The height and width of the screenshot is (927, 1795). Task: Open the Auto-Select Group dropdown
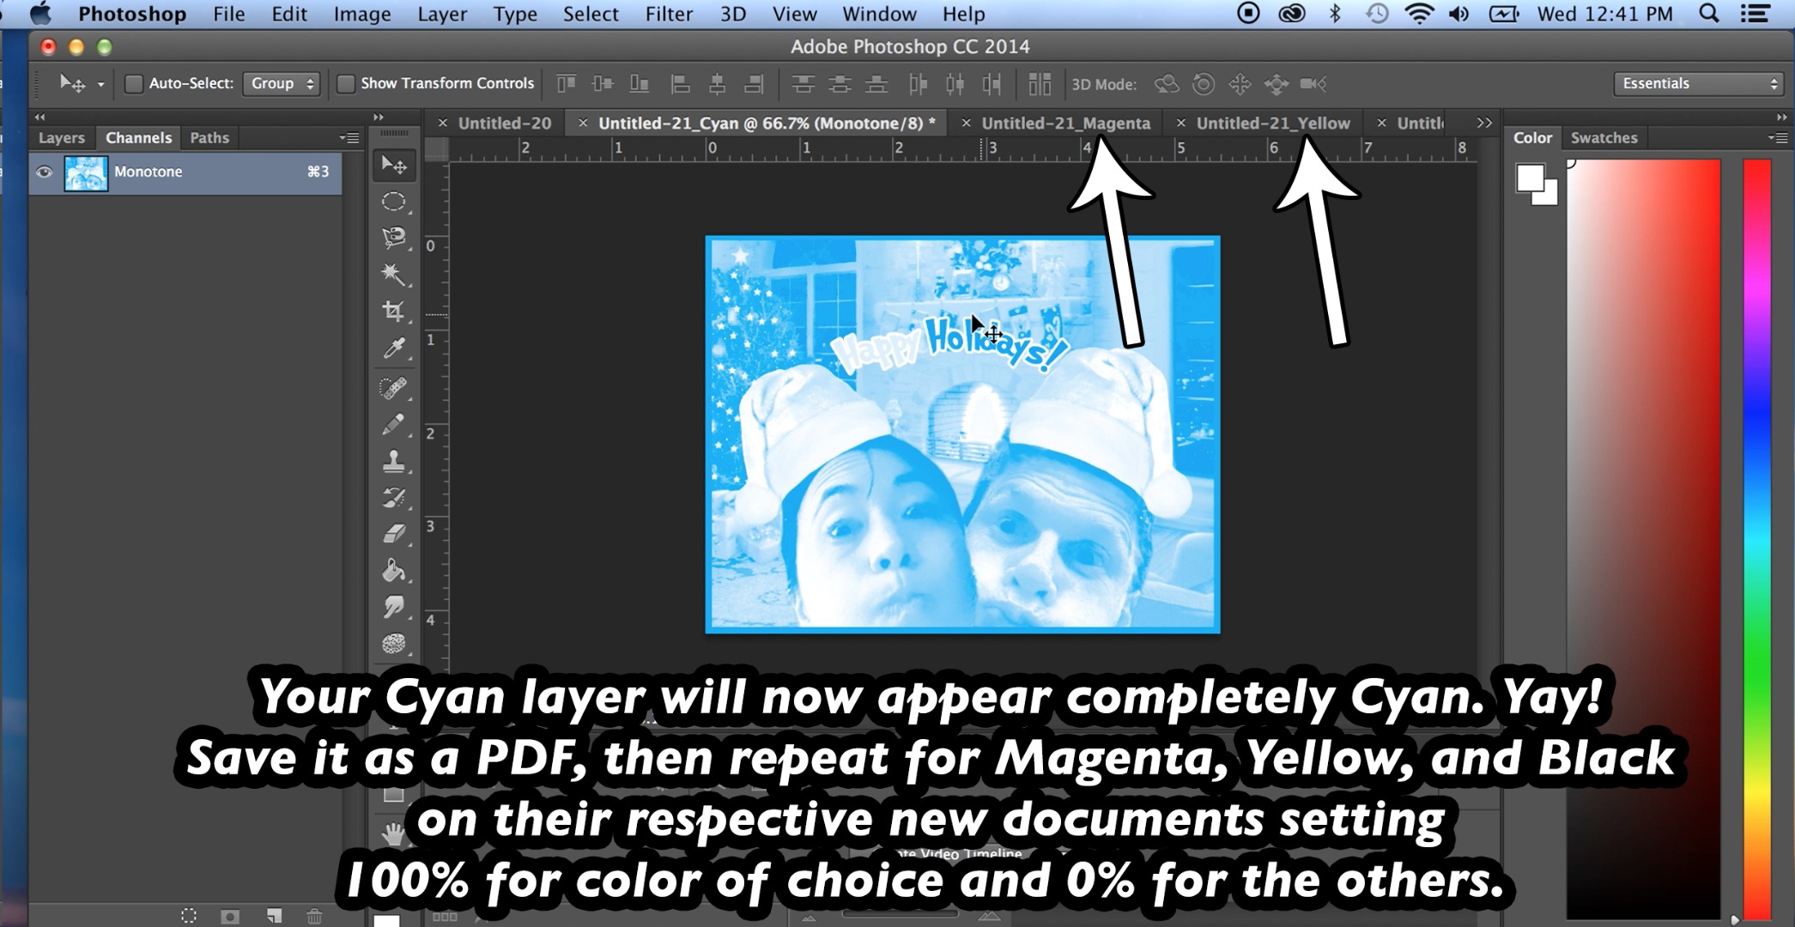[281, 83]
